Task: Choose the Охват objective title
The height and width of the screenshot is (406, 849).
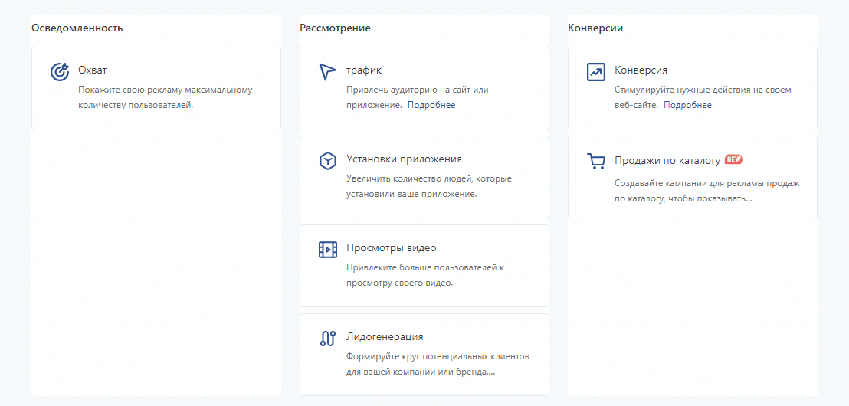Action: [x=93, y=70]
